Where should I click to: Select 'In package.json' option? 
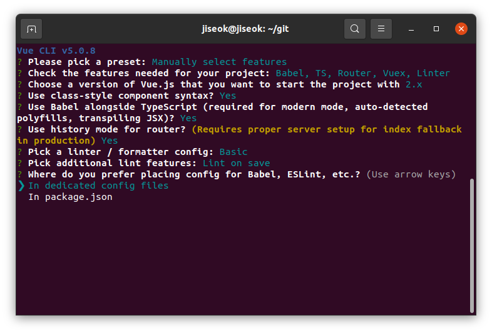click(x=70, y=197)
